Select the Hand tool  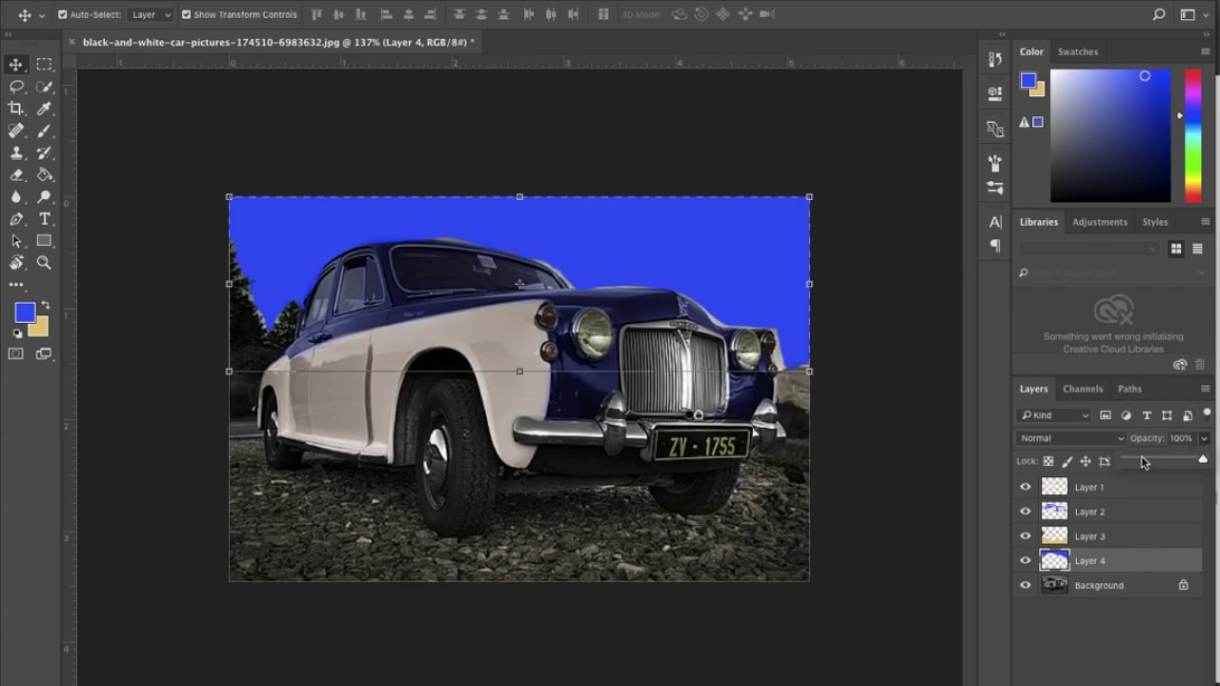[x=16, y=263]
